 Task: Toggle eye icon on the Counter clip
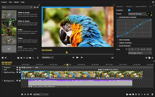[22, 67]
